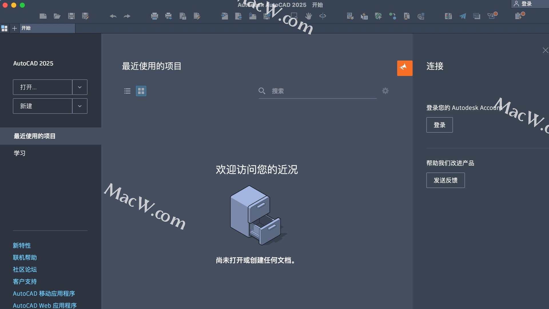Screen dimensions: 549x309
Task: Click cloud trace icon with orange badge
Action: 492,15
